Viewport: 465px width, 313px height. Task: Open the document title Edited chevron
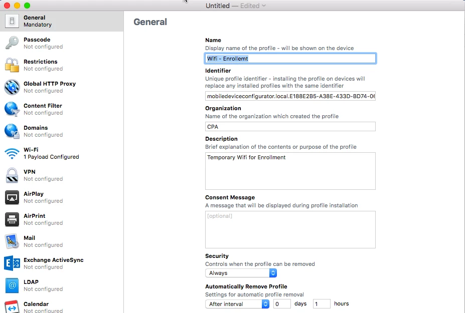264,6
